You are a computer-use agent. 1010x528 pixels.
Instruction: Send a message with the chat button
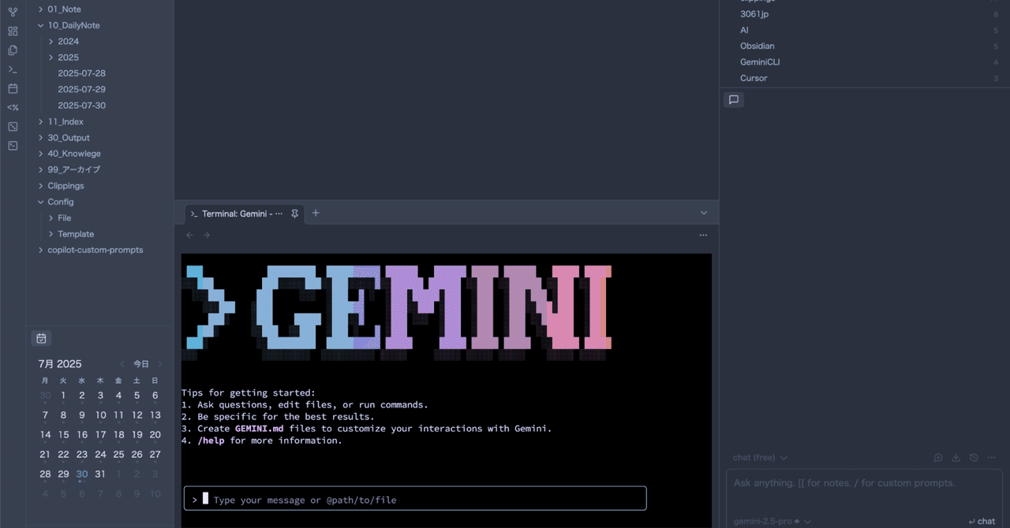click(x=982, y=521)
